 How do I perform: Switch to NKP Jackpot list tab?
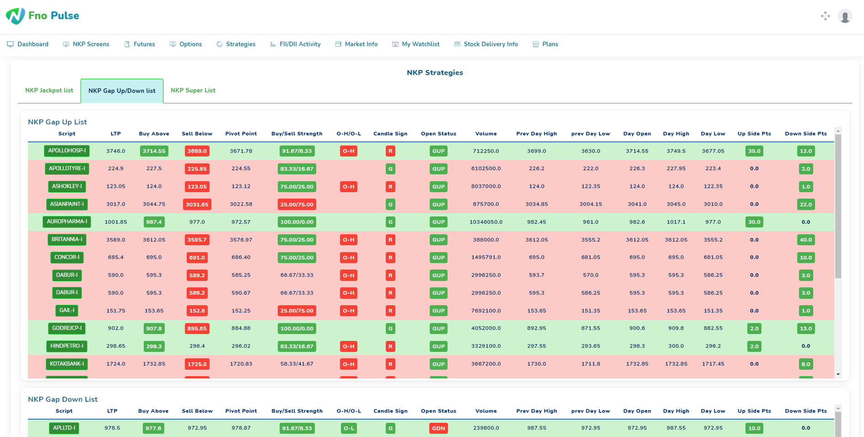tap(49, 91)
